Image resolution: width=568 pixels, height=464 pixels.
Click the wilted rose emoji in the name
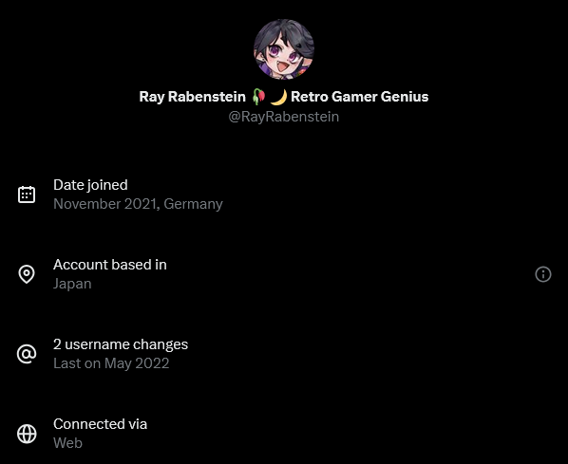point(258,97)
